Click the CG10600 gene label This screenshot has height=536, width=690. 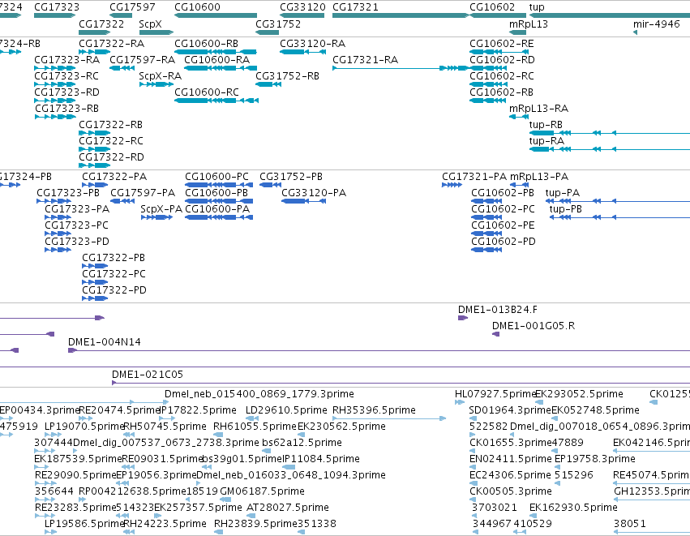197,7
